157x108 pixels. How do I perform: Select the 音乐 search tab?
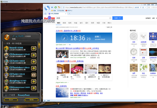(81, 23)
